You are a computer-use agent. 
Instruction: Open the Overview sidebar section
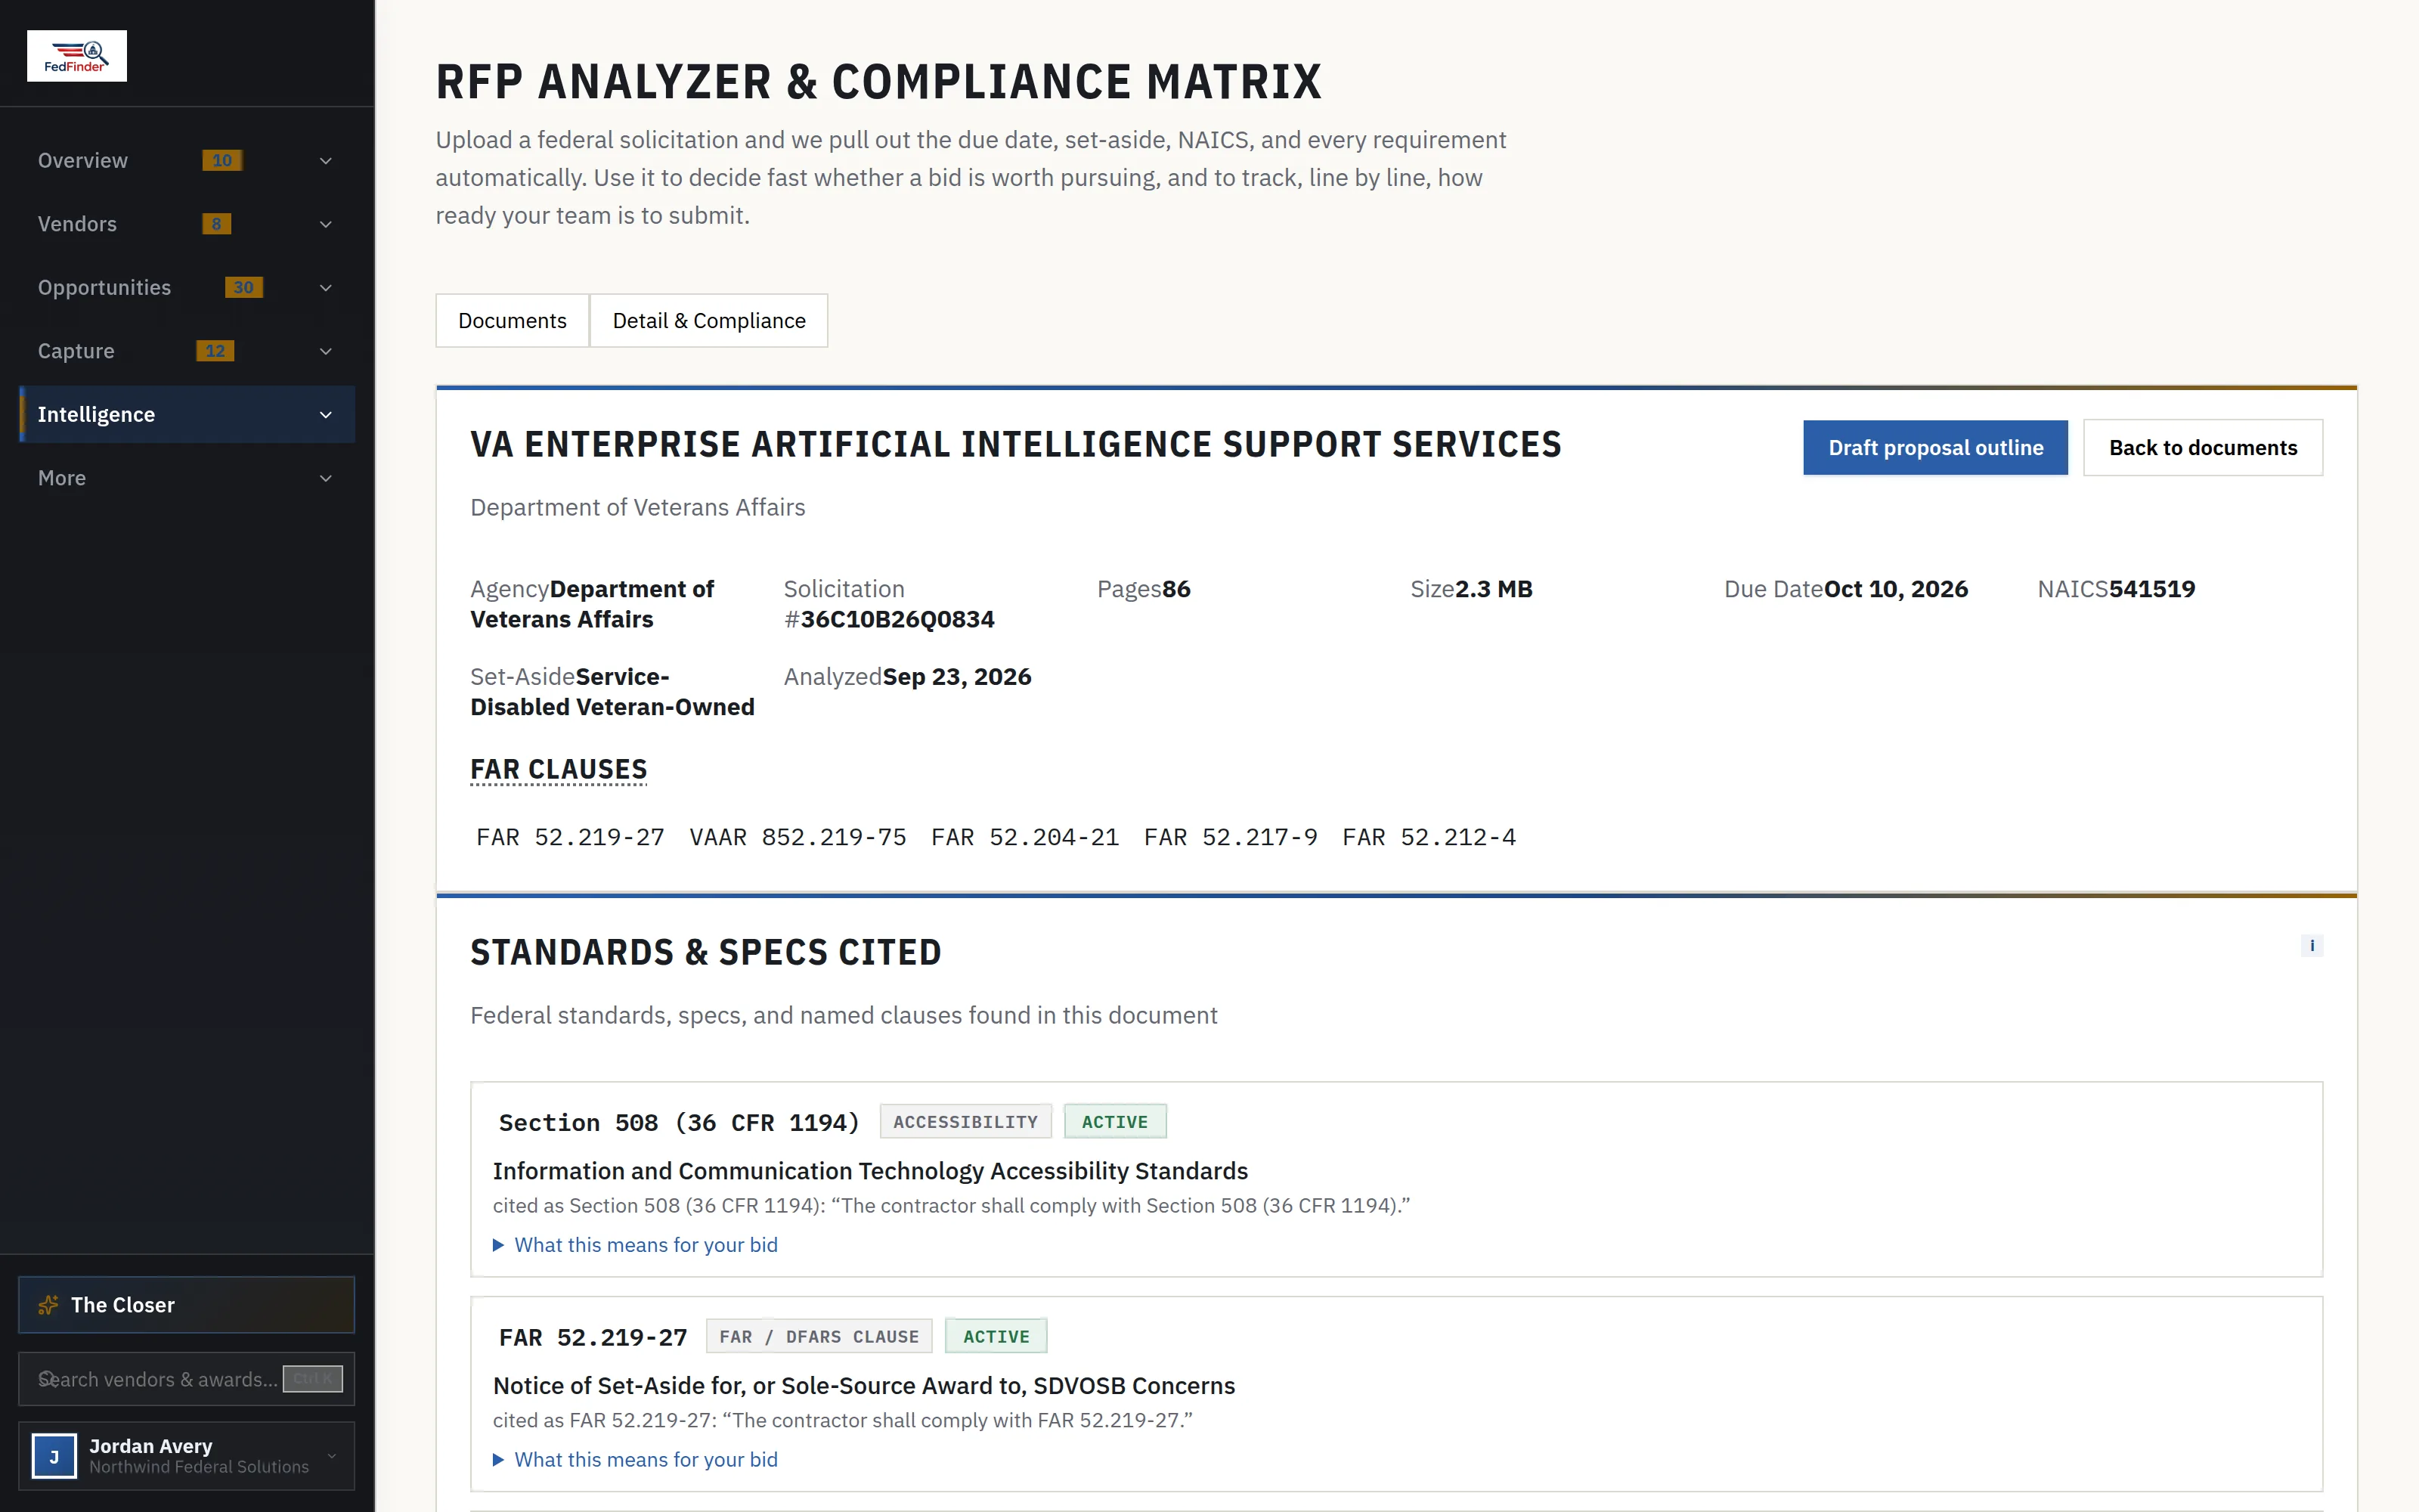(x=187, y=161)
